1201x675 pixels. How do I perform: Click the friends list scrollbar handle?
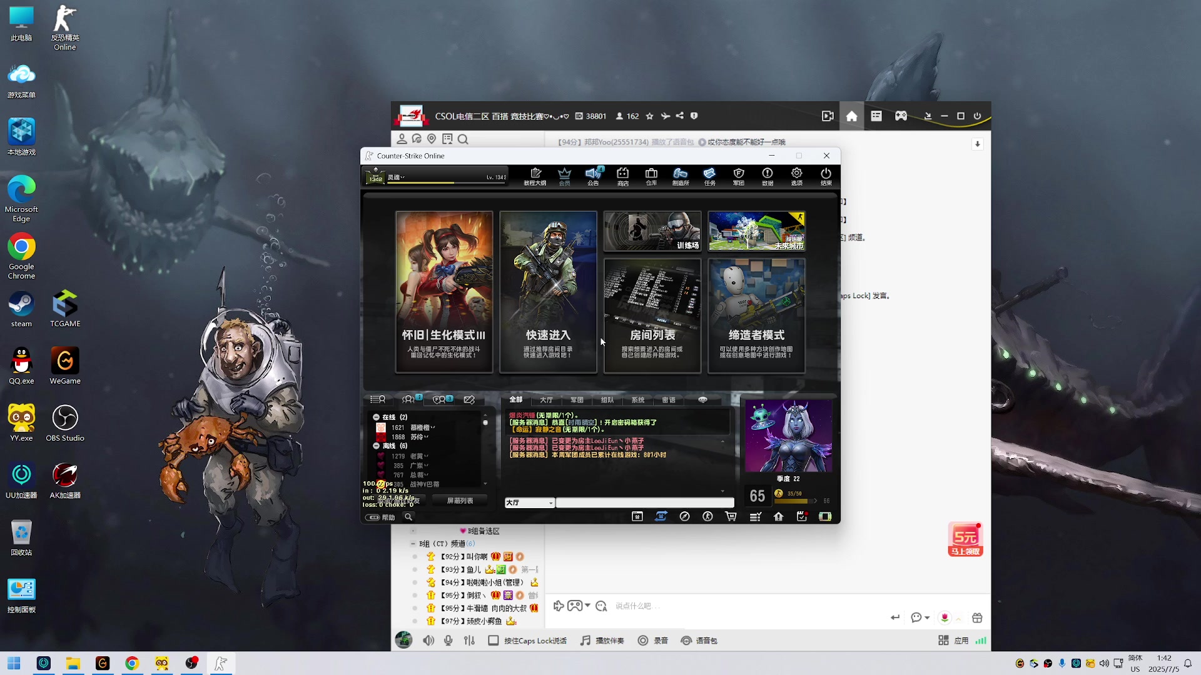485,423
